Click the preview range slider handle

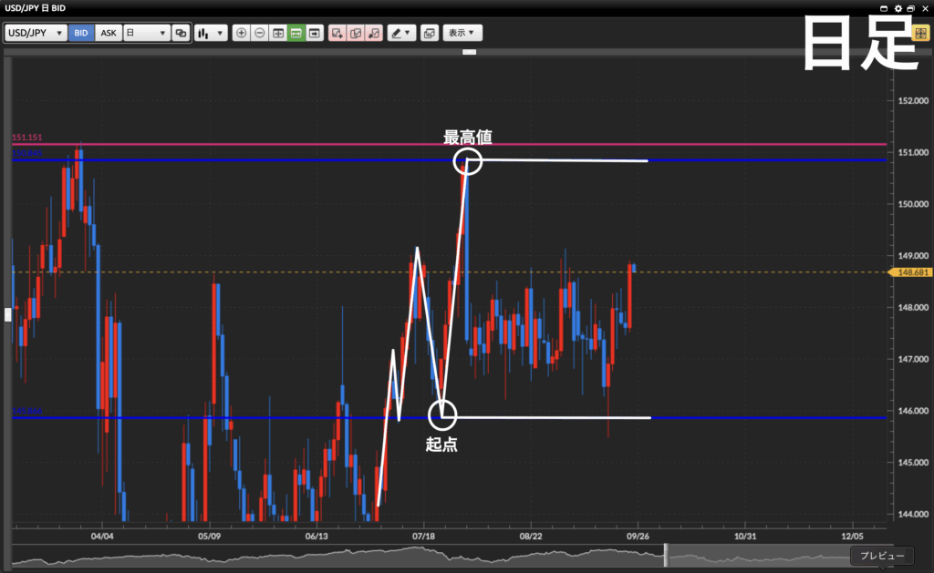click(x=666, y=556)
